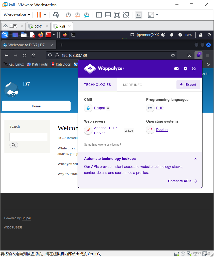
Task: Click Compare APIs link
Action: click(x=182, y=181)
